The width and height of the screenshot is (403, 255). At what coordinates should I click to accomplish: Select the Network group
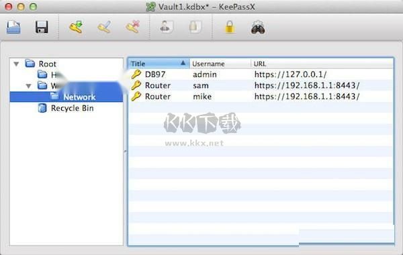click(x=79, y=97)
